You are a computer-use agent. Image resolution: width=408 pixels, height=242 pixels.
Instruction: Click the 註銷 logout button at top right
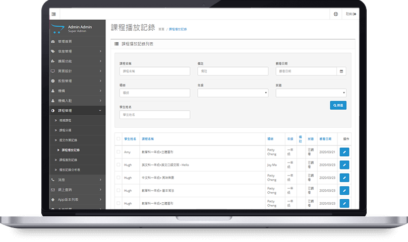point(351,14)
